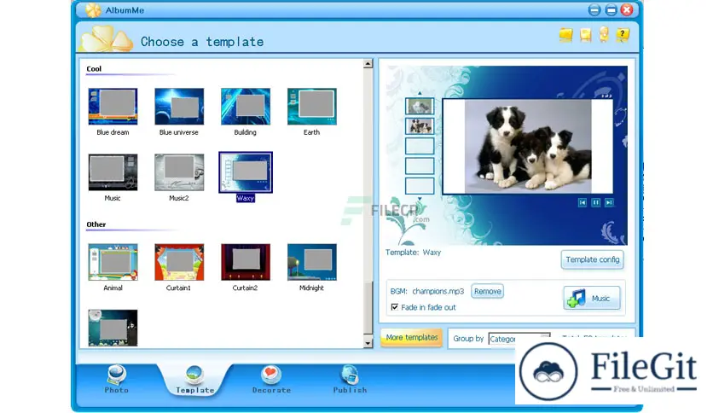The image size is (713, 413).
Task: Select the Music template thumbnail
Action: [113, 172]
